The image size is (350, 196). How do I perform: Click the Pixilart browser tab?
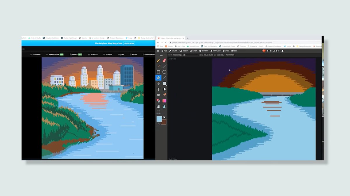171,38
